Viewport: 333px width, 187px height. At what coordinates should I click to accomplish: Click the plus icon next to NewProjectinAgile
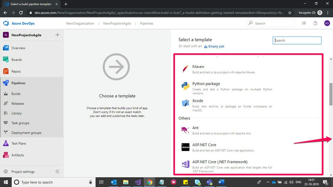tap(57, 35)
